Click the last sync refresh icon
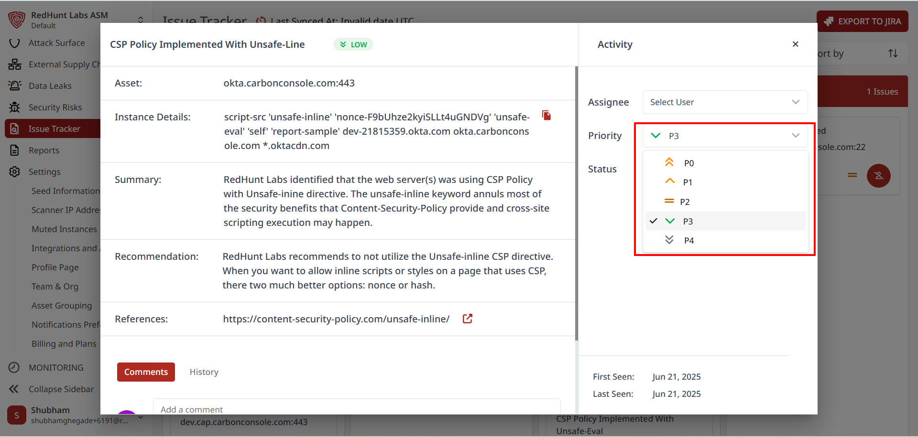The width and height of the screenshot is (918, 437). point(261,21)
